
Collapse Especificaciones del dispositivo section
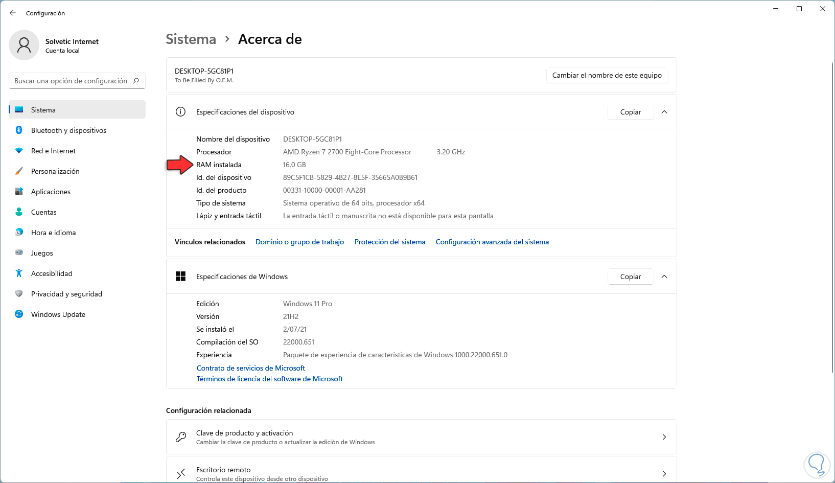point(664,112)
